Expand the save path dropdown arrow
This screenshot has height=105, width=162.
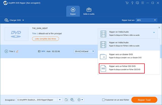pyautogui.click(x=60, y=100)
